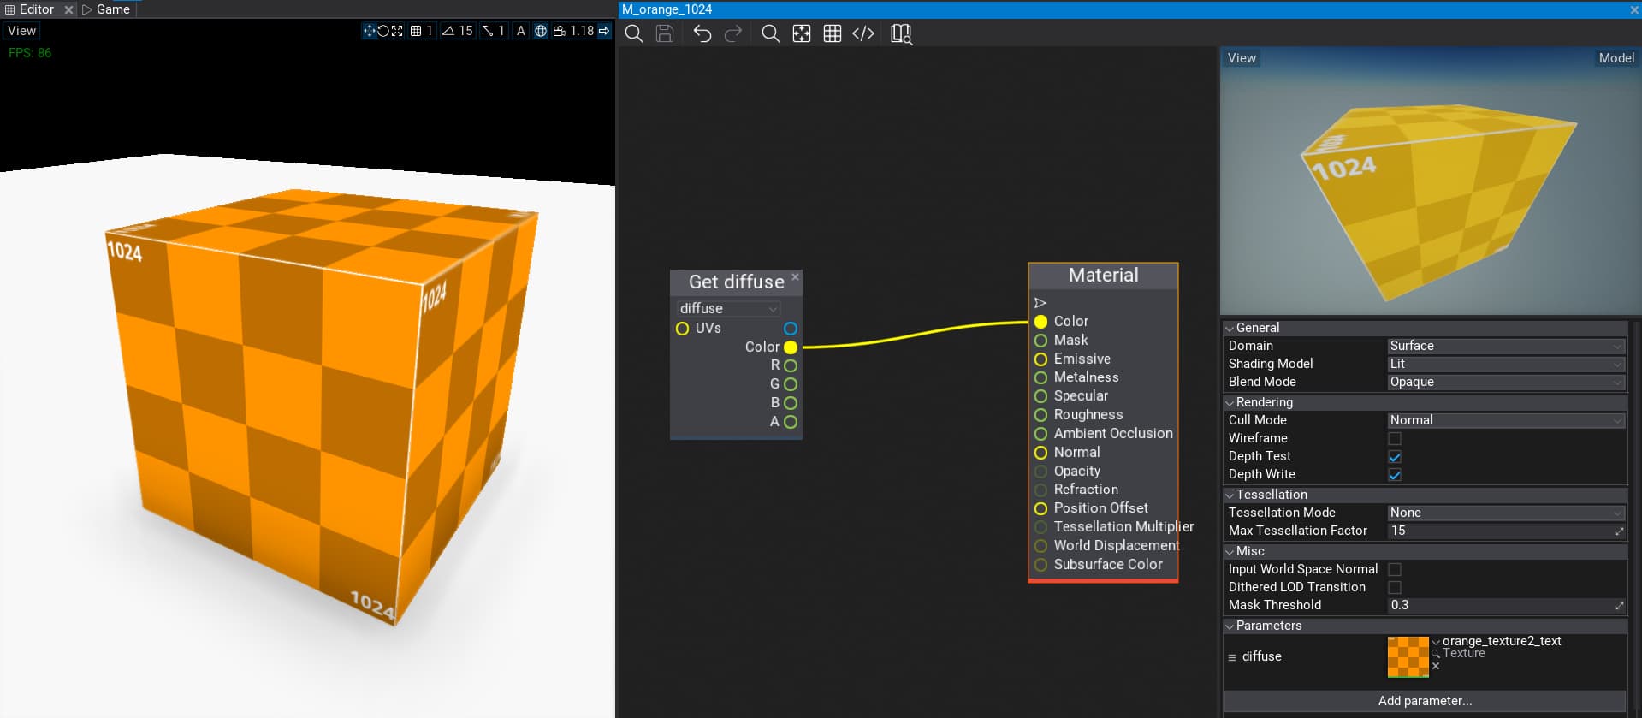The height and width of the screenshot is (718, 1642).
Task: Enable the Wireframe checkbox
Action: 1395,438
